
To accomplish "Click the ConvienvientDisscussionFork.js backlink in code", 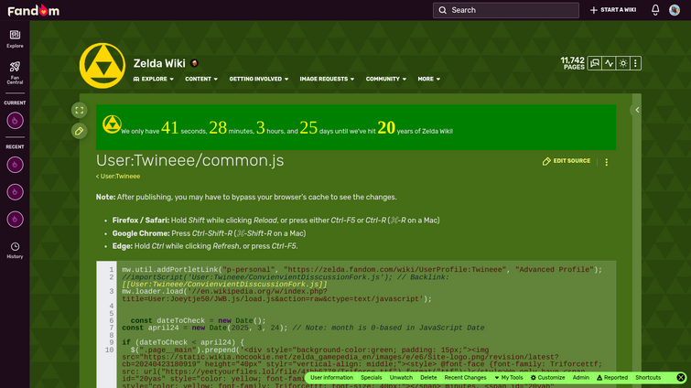I will [x=225, y=284].
